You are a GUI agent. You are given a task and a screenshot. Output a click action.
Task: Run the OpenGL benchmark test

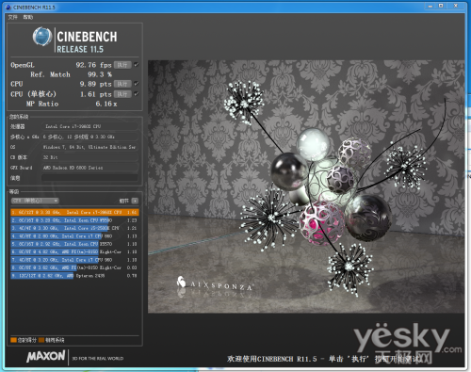(x=122, y=65)
